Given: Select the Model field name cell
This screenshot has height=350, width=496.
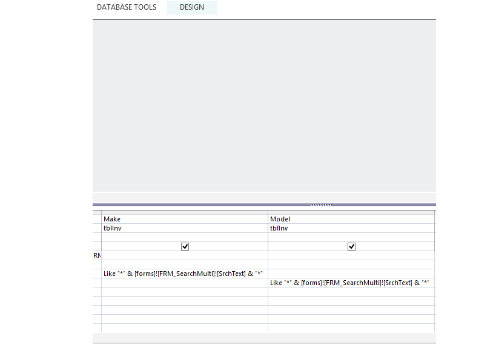Looking at the screenshot, I should coord(351,219).
